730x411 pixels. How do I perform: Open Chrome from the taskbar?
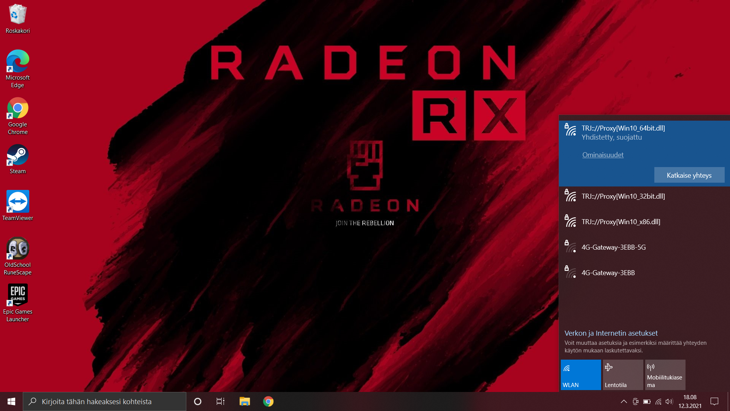(268, 401)
